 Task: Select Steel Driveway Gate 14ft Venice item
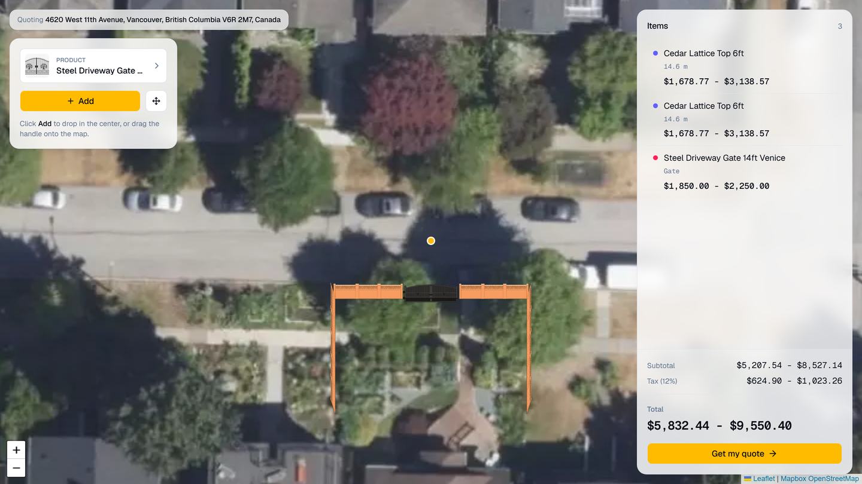pyautogui.click(x=745, y=171)
